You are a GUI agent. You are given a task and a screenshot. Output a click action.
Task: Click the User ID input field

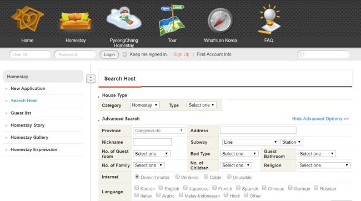pos(29,54)
